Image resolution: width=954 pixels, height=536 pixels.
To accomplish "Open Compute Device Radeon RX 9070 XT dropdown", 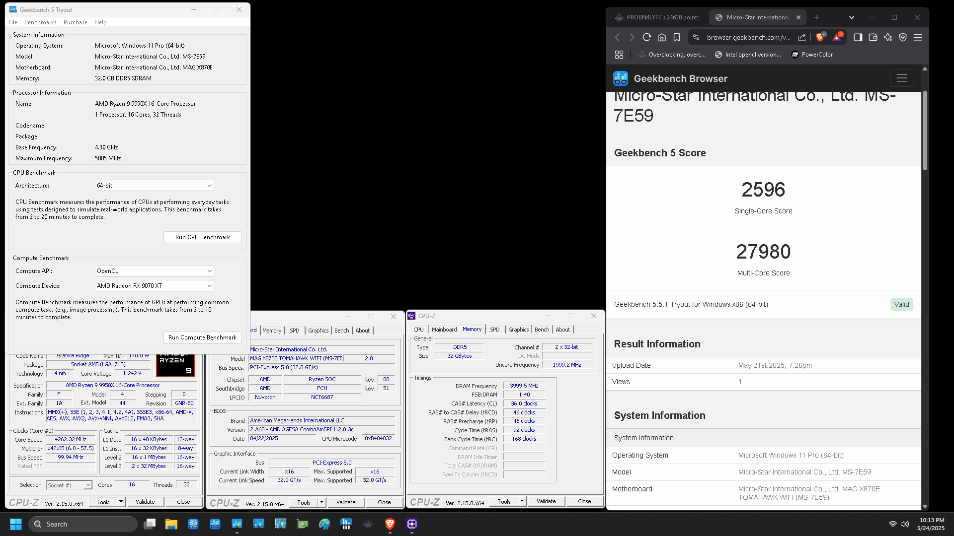I will point(154,286).
